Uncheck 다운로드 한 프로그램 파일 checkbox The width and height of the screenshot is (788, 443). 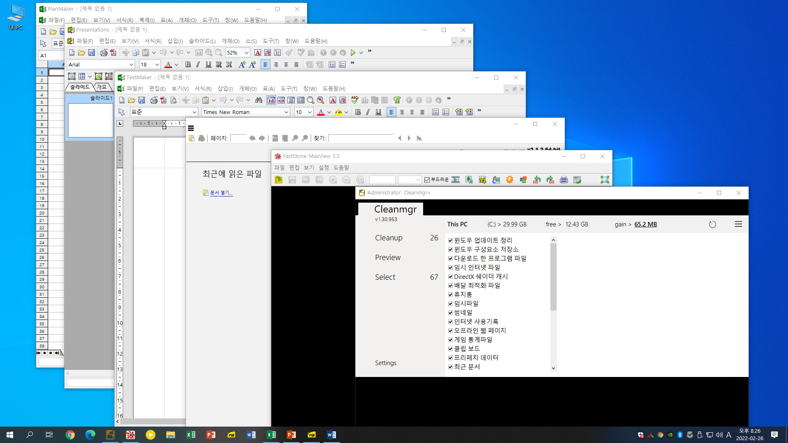tap(450, 258)
